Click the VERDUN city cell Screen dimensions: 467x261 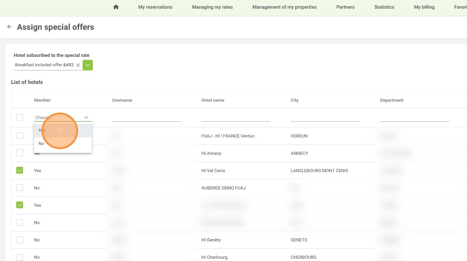point(299,136)
